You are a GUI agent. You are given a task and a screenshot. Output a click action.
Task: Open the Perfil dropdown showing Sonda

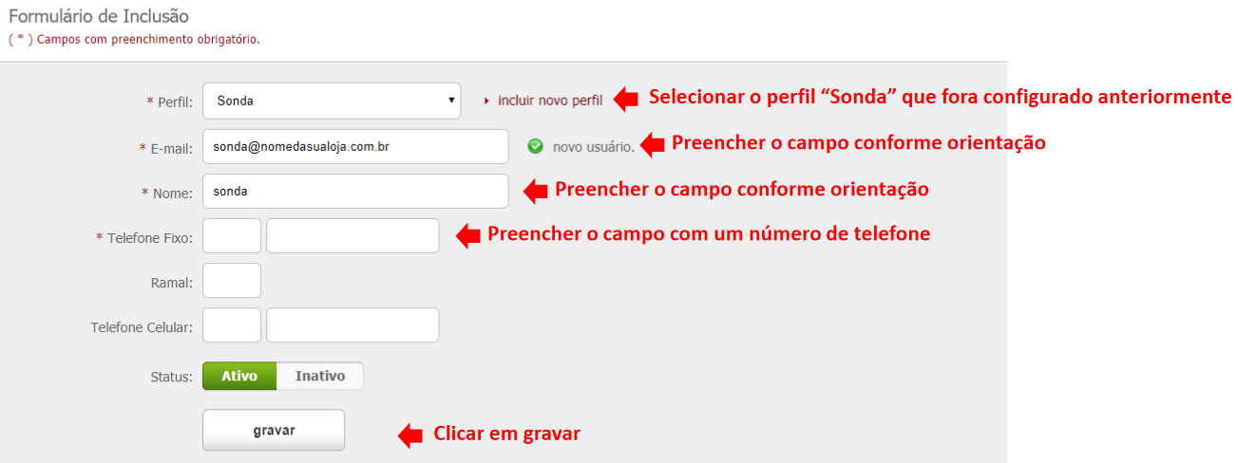pyautogui.click(x=332, y=101)
